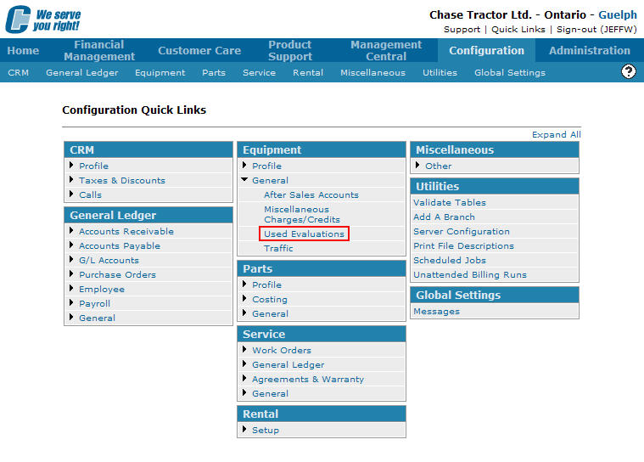Click the Guelph branch link
Screen dimensions: 644x462
pyautogui.click(x=618, y=14)
